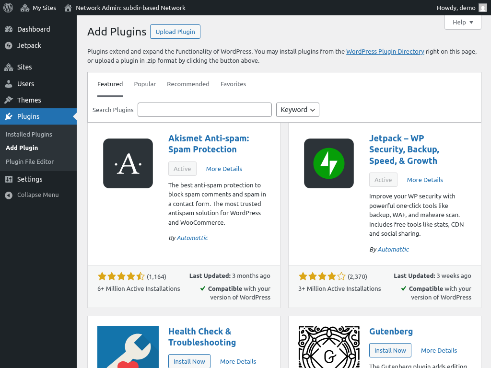Open Jetpack menu item
This screenshot has width=491, height=368.
(x=38, y=46)
